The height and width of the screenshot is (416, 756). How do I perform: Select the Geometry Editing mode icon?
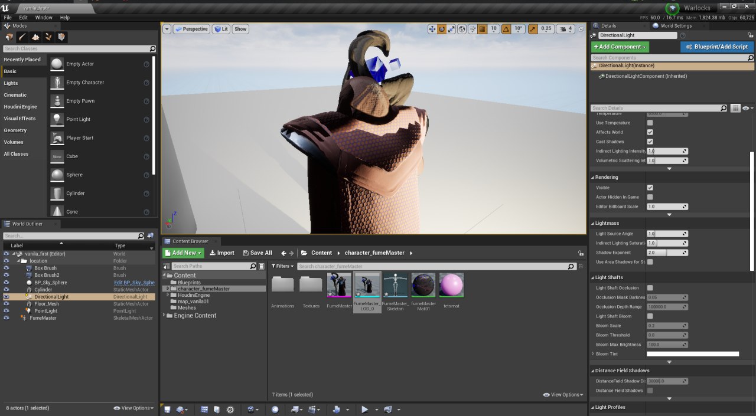pyautogui.click(x=61, y=37)
